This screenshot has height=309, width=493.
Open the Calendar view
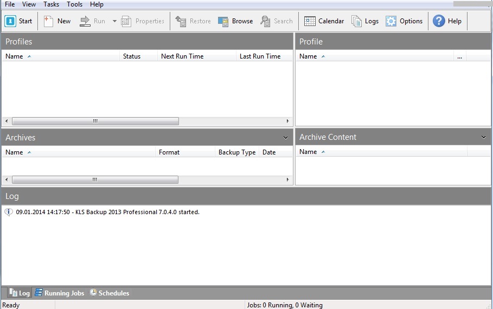pos(310,21)
